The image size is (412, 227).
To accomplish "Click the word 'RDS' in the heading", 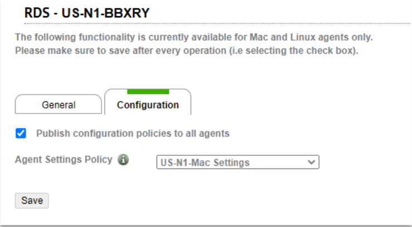I will [x=37, y=13].
